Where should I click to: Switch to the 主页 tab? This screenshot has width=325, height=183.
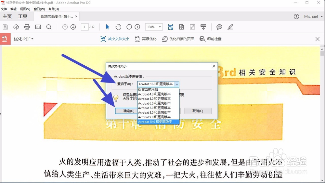pos(7,16)
